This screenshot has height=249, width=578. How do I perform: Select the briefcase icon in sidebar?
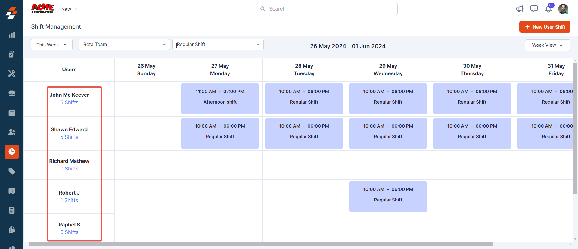(x=12, y=93)
